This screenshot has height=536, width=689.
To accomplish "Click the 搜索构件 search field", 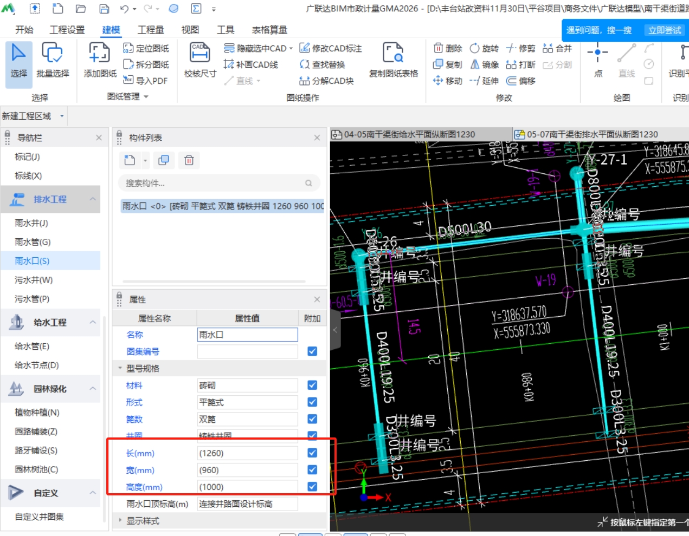I will coord(219,183).
